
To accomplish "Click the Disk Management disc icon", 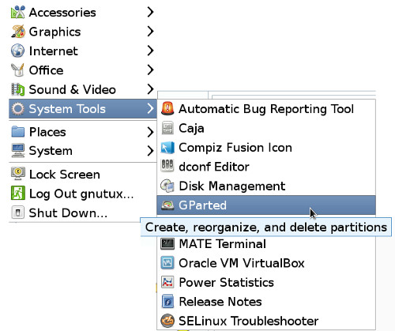I will [167, 186].
